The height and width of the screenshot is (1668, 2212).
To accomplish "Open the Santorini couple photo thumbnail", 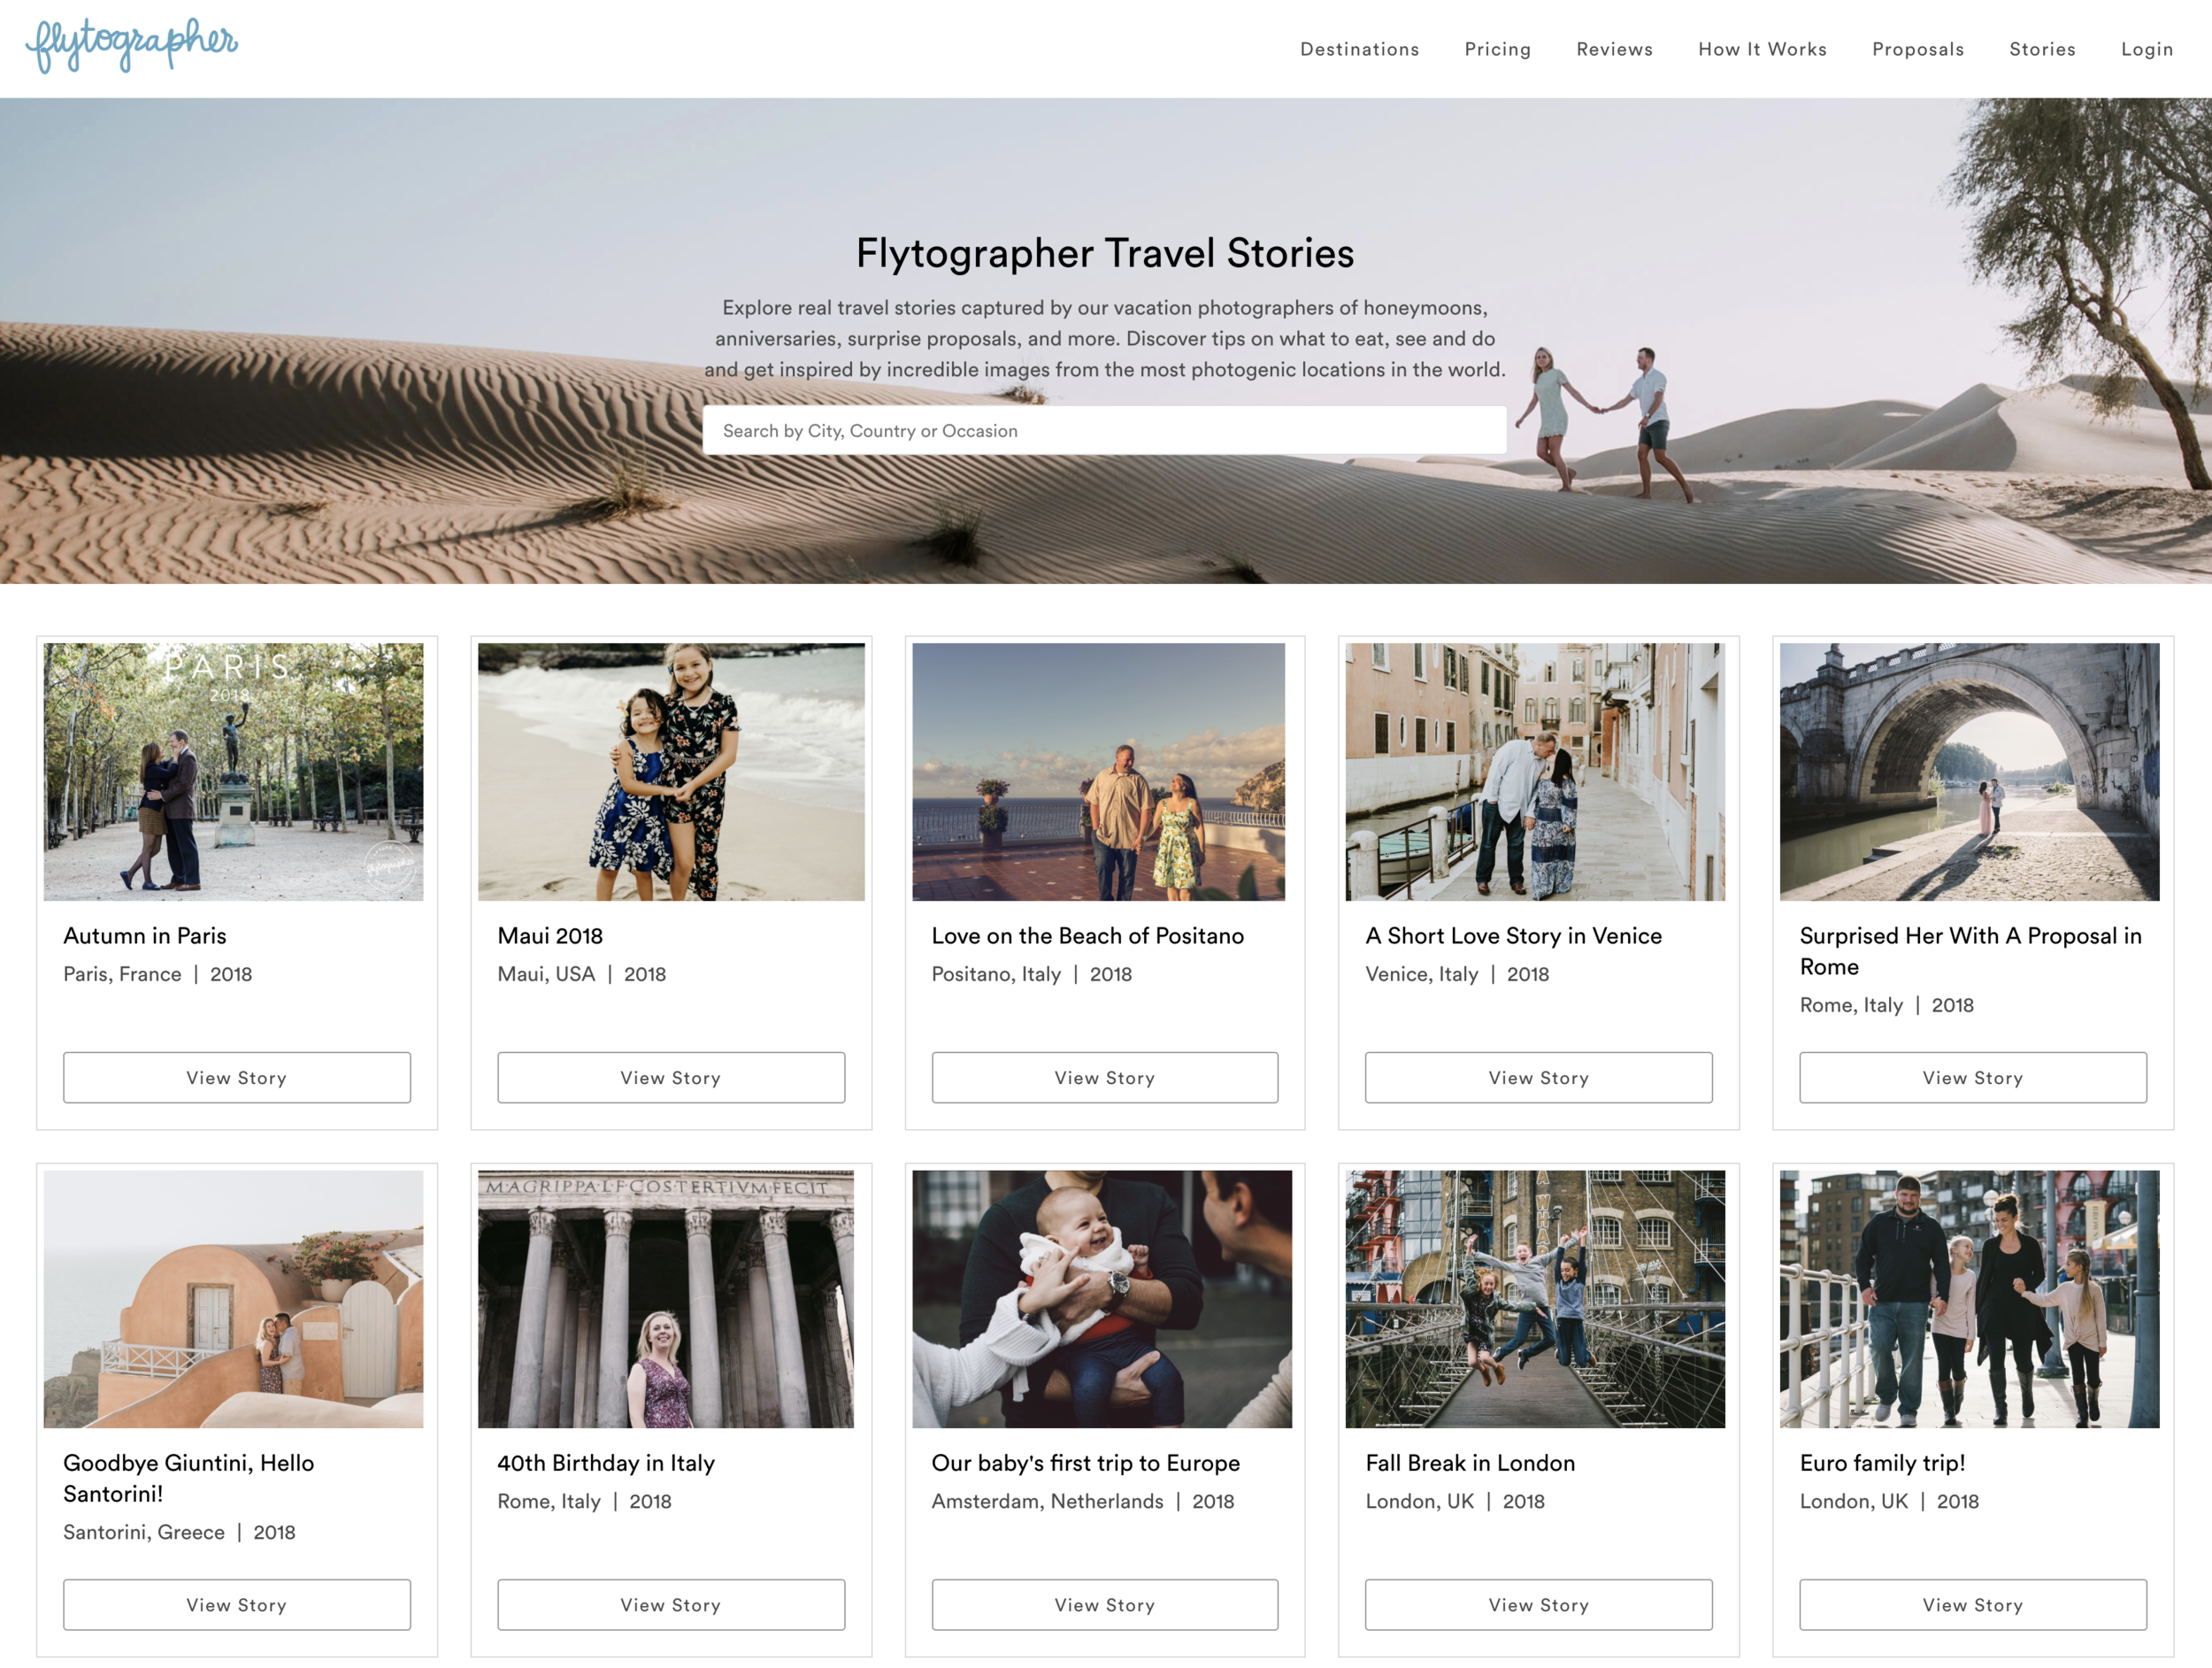I will click(233, 1299).
